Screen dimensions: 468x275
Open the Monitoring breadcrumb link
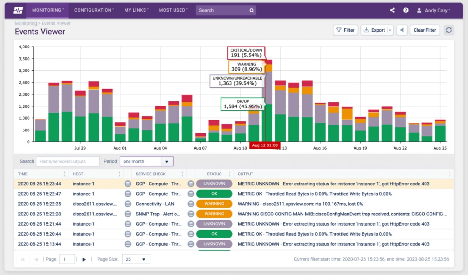coord(26,23)
